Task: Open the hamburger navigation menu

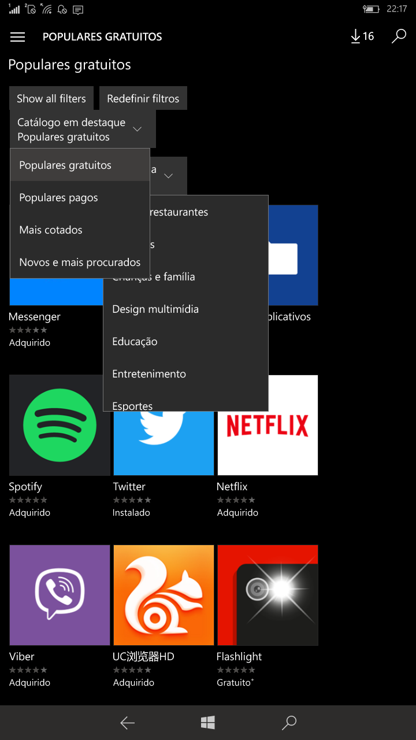Action: click(x=18, y=37)
